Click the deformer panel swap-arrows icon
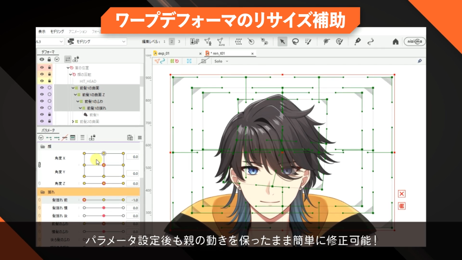This screenshot has height=260, width=462. 68,59
